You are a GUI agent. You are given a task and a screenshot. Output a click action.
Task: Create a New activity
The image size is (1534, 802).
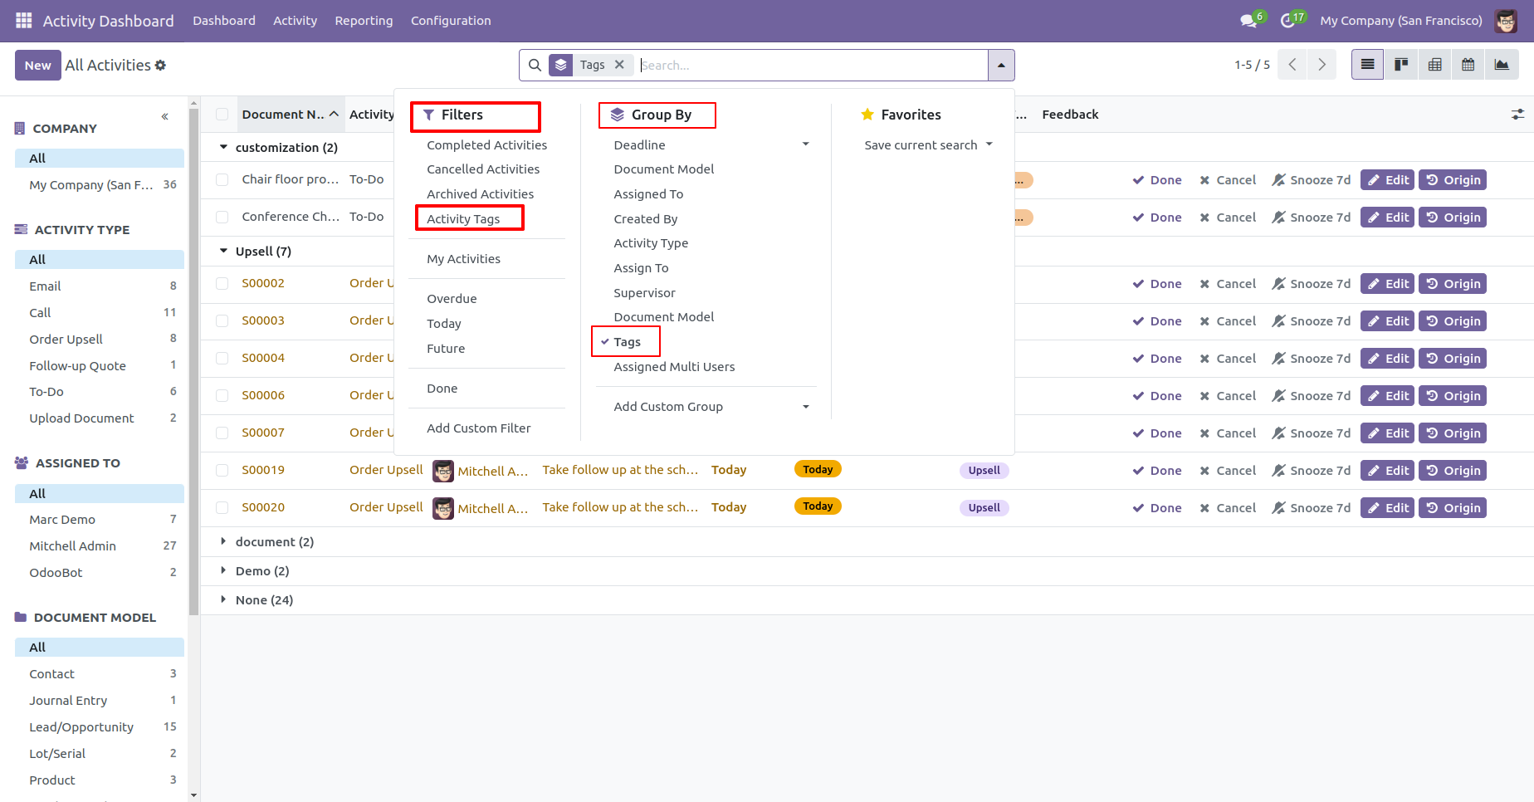tap(37, 66)
